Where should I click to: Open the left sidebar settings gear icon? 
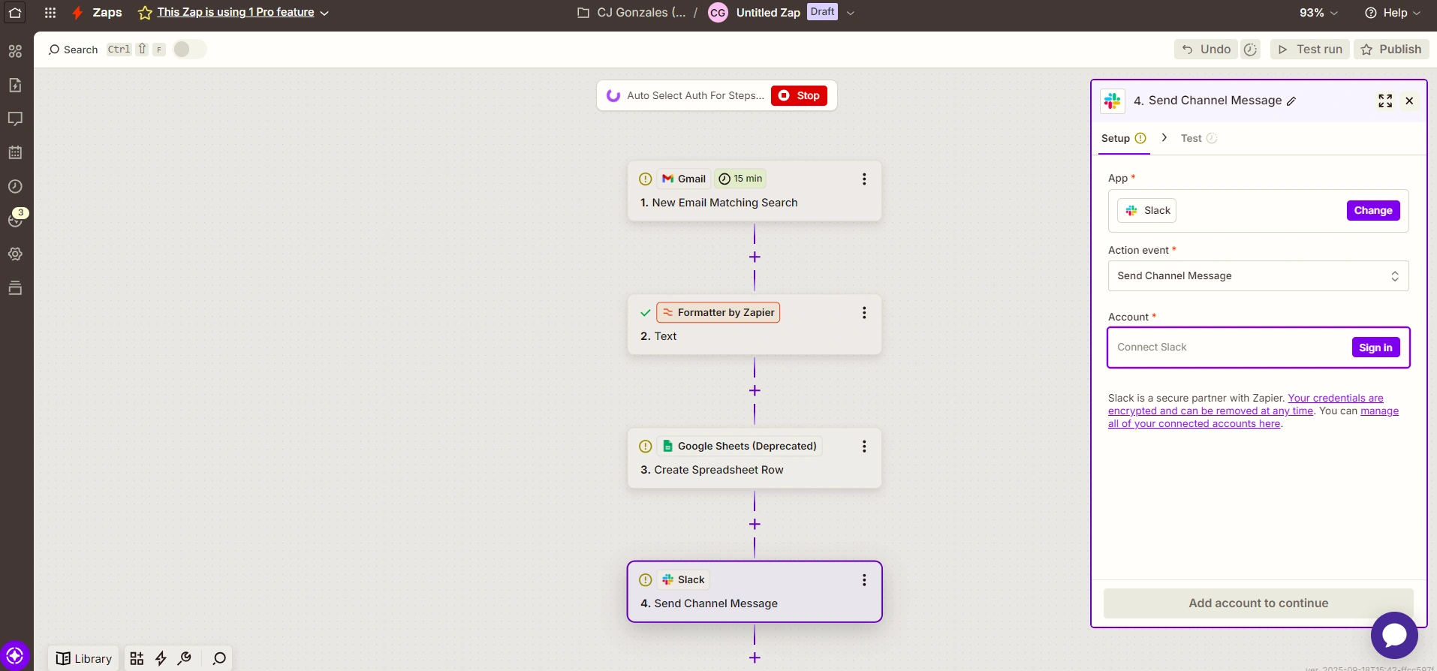(x=15, y=254)
